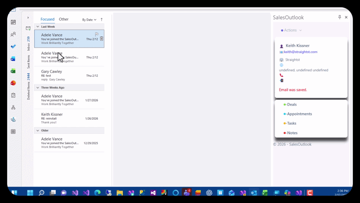
Task: Open Adele Vance email dated 12/29/2025
Action: tap(69, 143)
